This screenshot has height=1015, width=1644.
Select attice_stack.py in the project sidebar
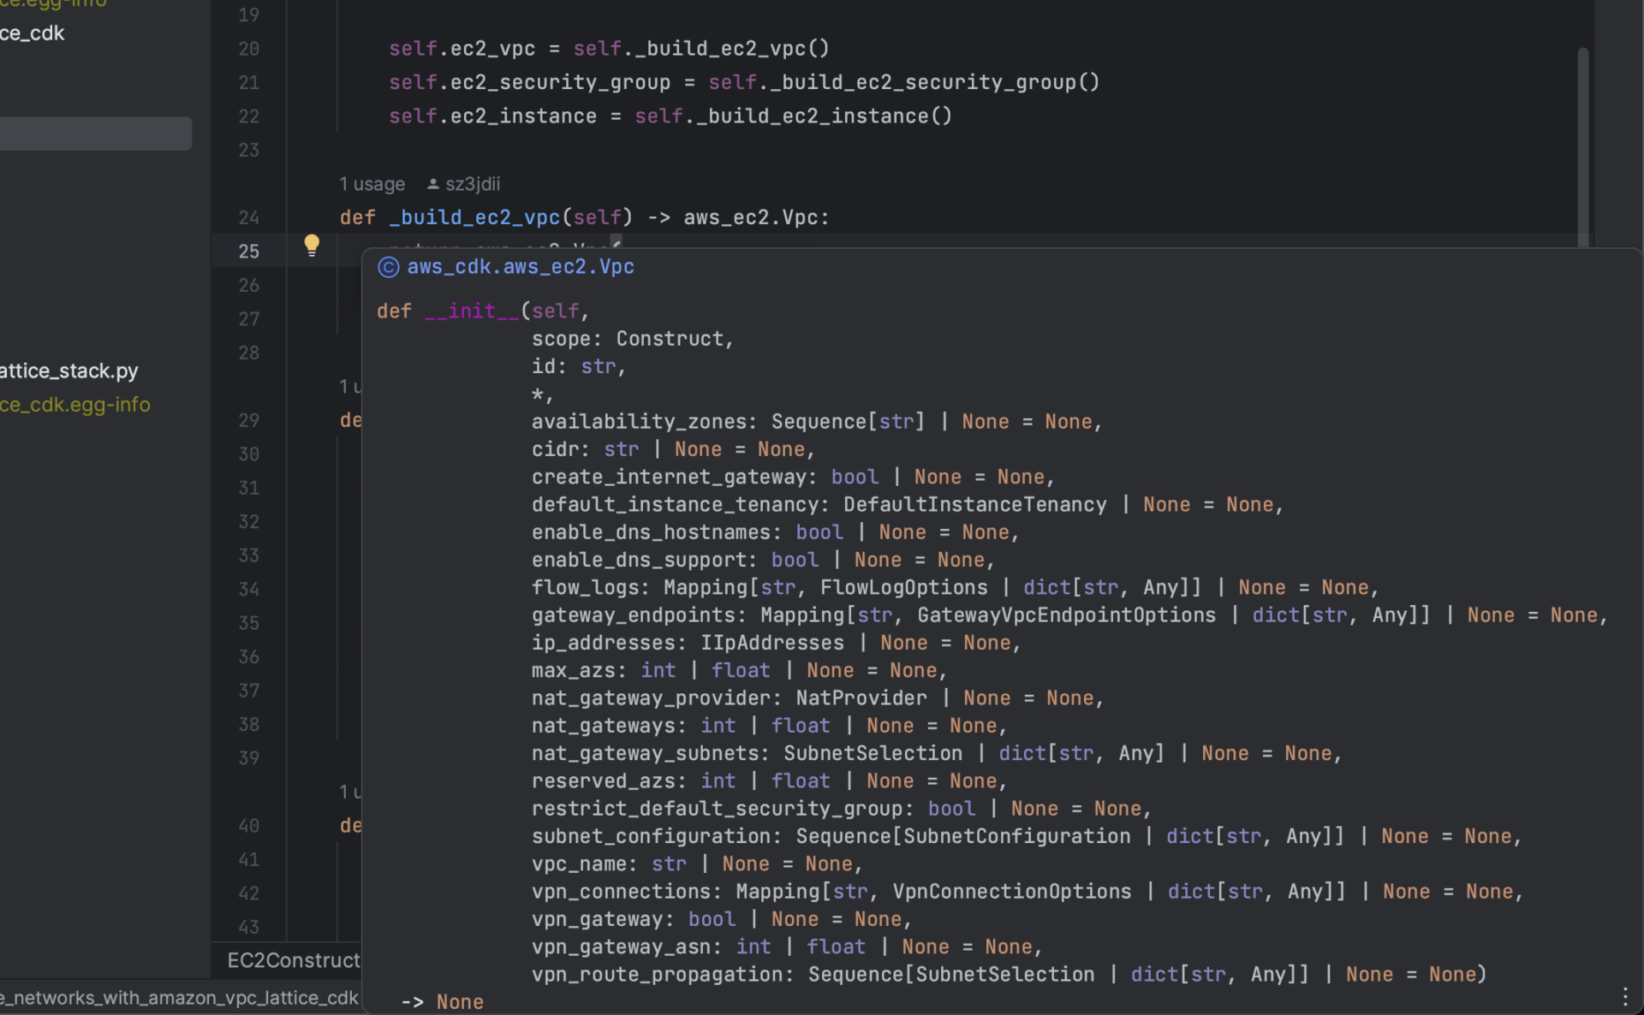coord(68,370)
